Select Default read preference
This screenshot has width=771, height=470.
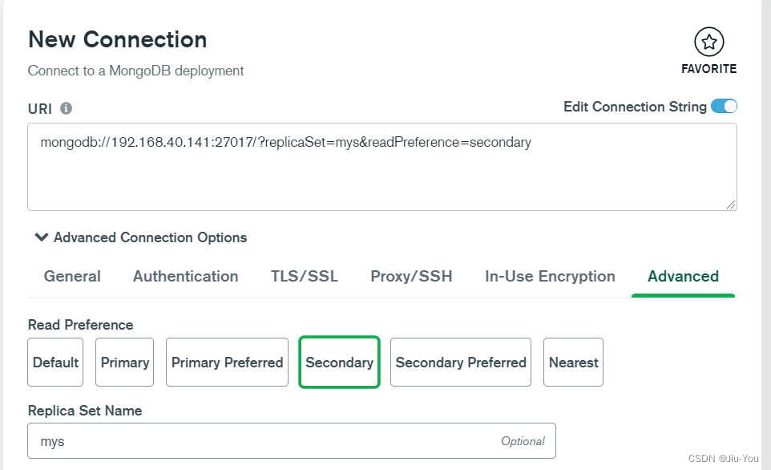tap(55, 363)
